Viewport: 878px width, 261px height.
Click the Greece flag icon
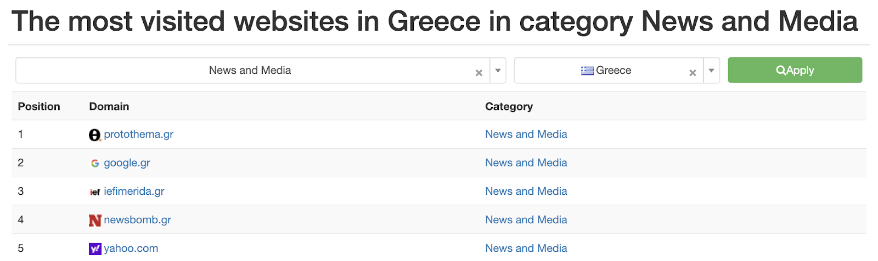(x=587, y=71)
